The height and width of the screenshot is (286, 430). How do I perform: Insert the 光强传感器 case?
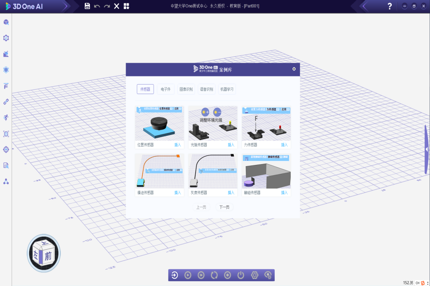(231, 145)
